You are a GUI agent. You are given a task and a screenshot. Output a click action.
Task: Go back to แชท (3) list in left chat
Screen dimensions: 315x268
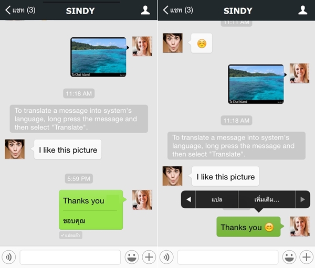point(20,10)
